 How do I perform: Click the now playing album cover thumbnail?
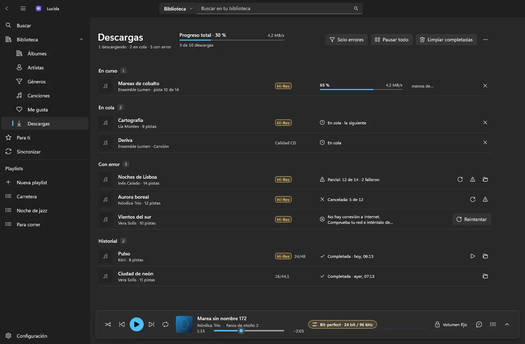(184, 324)
